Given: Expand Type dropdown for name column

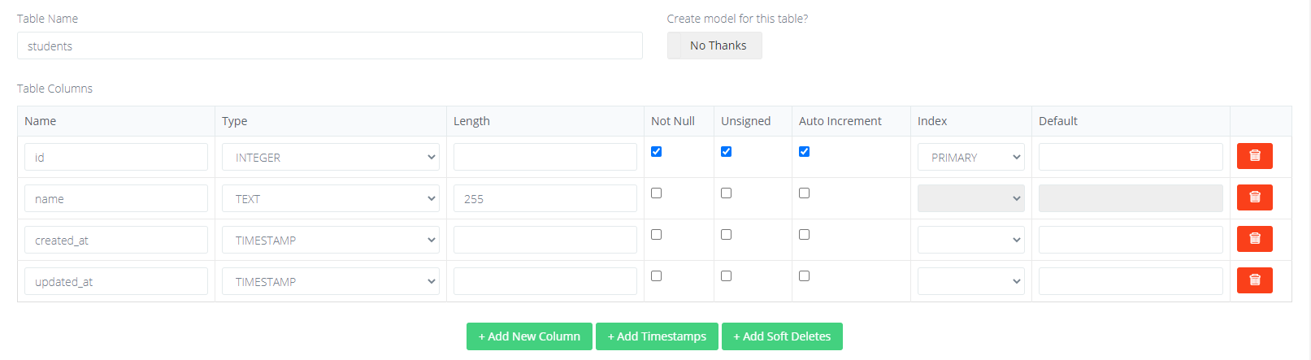Looking at the screenshot, I should coord(330,199).
